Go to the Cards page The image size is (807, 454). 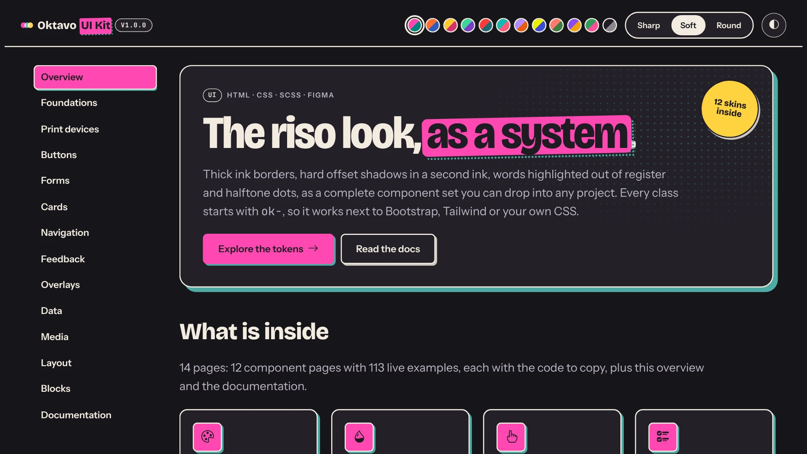click(95, 207)
